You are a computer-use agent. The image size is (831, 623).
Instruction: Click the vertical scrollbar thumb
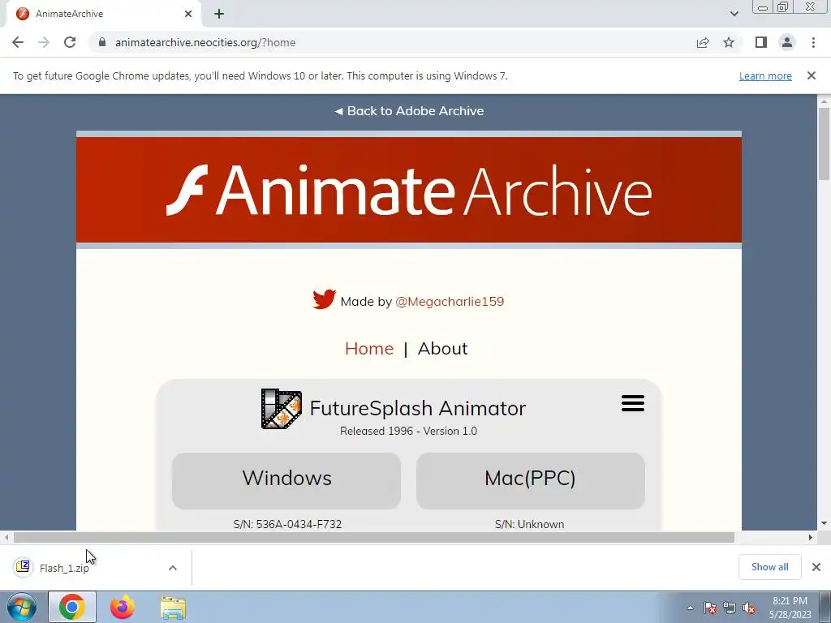pos(824,144)
